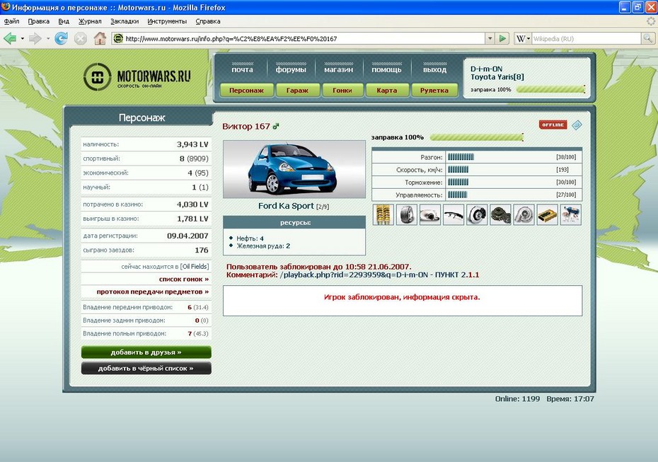Click the green Go arrow next to address bar
Image resolution: width=658 pixels, height=462 pixels.
click(x=502, y=39)
